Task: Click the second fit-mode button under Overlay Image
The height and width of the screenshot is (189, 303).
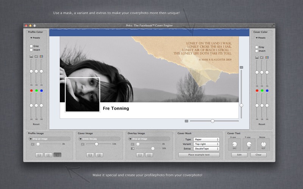Action: [149, 155]
